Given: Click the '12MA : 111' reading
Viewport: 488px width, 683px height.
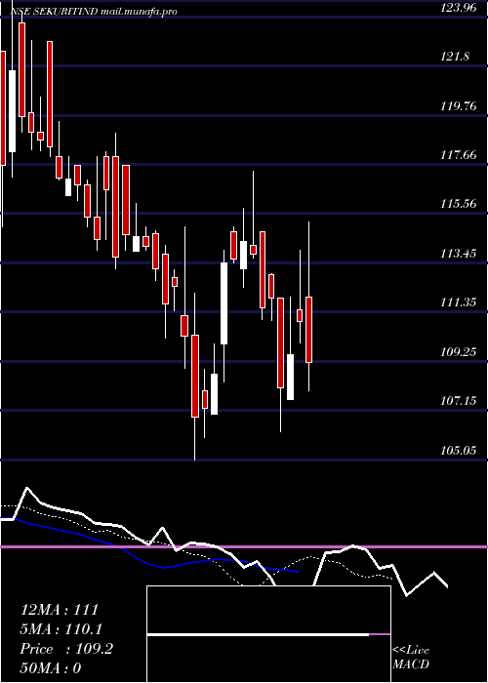Looking at the screenshot, I should tap(60, 610).
